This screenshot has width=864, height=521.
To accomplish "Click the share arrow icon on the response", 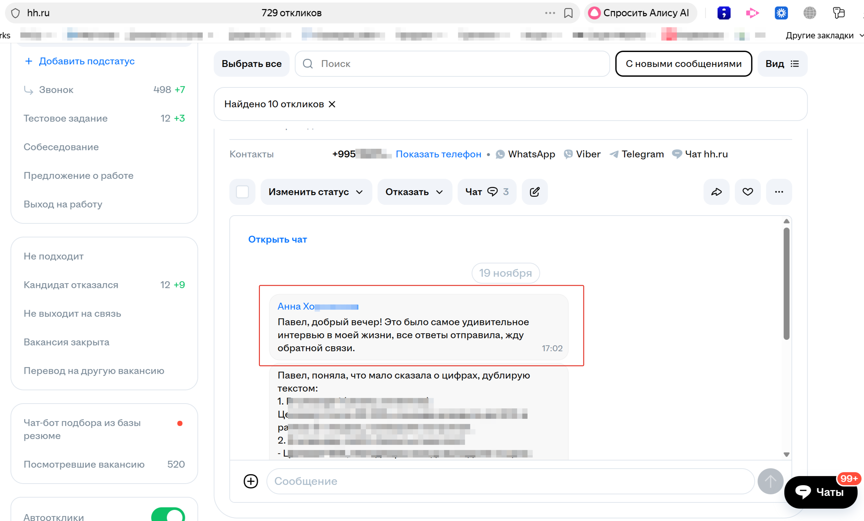I will tap(716, 192).
